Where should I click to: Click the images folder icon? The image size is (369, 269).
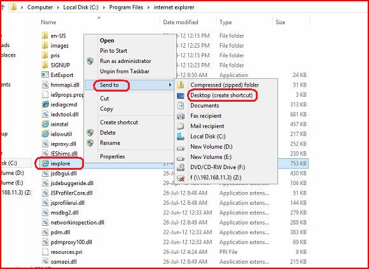(x=45, y=46)
